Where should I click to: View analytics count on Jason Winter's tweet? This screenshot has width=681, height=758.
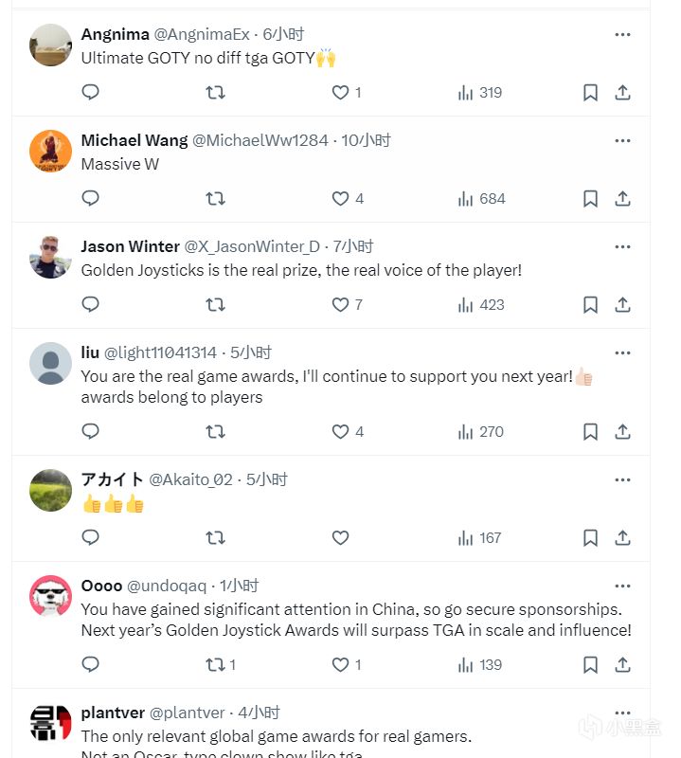480,305
